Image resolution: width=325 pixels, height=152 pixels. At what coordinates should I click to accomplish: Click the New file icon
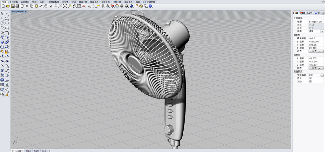click(3, 6)
